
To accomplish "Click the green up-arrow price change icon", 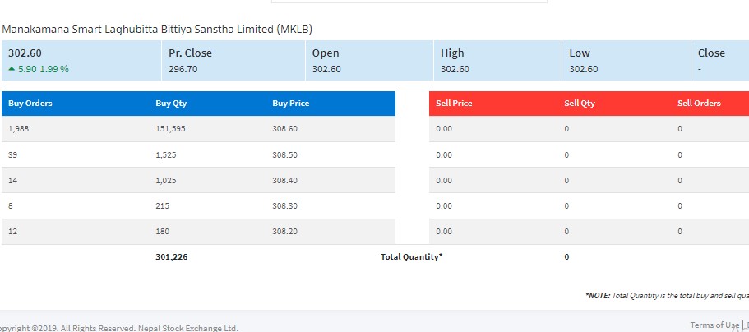I will [x=12, y=69].
